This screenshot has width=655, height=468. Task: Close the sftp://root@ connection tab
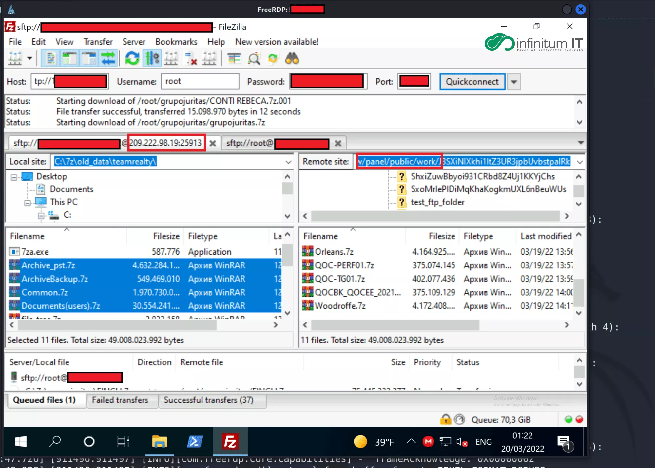[x=338, y=143]
